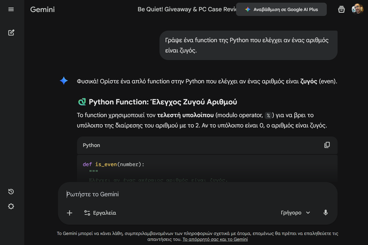Image resolution: width=368 pixels, height=245 pixels.
Task: Click the blue Gemini spark beside the response
Action: 64,81
